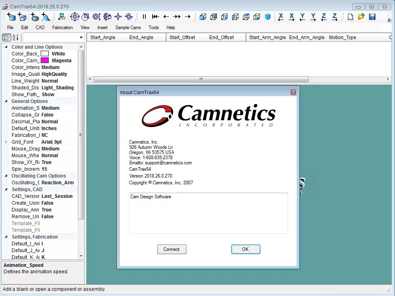This screenshot has height=296, width=395.
Task: Open the CAD menu
Action: point(40,28)
